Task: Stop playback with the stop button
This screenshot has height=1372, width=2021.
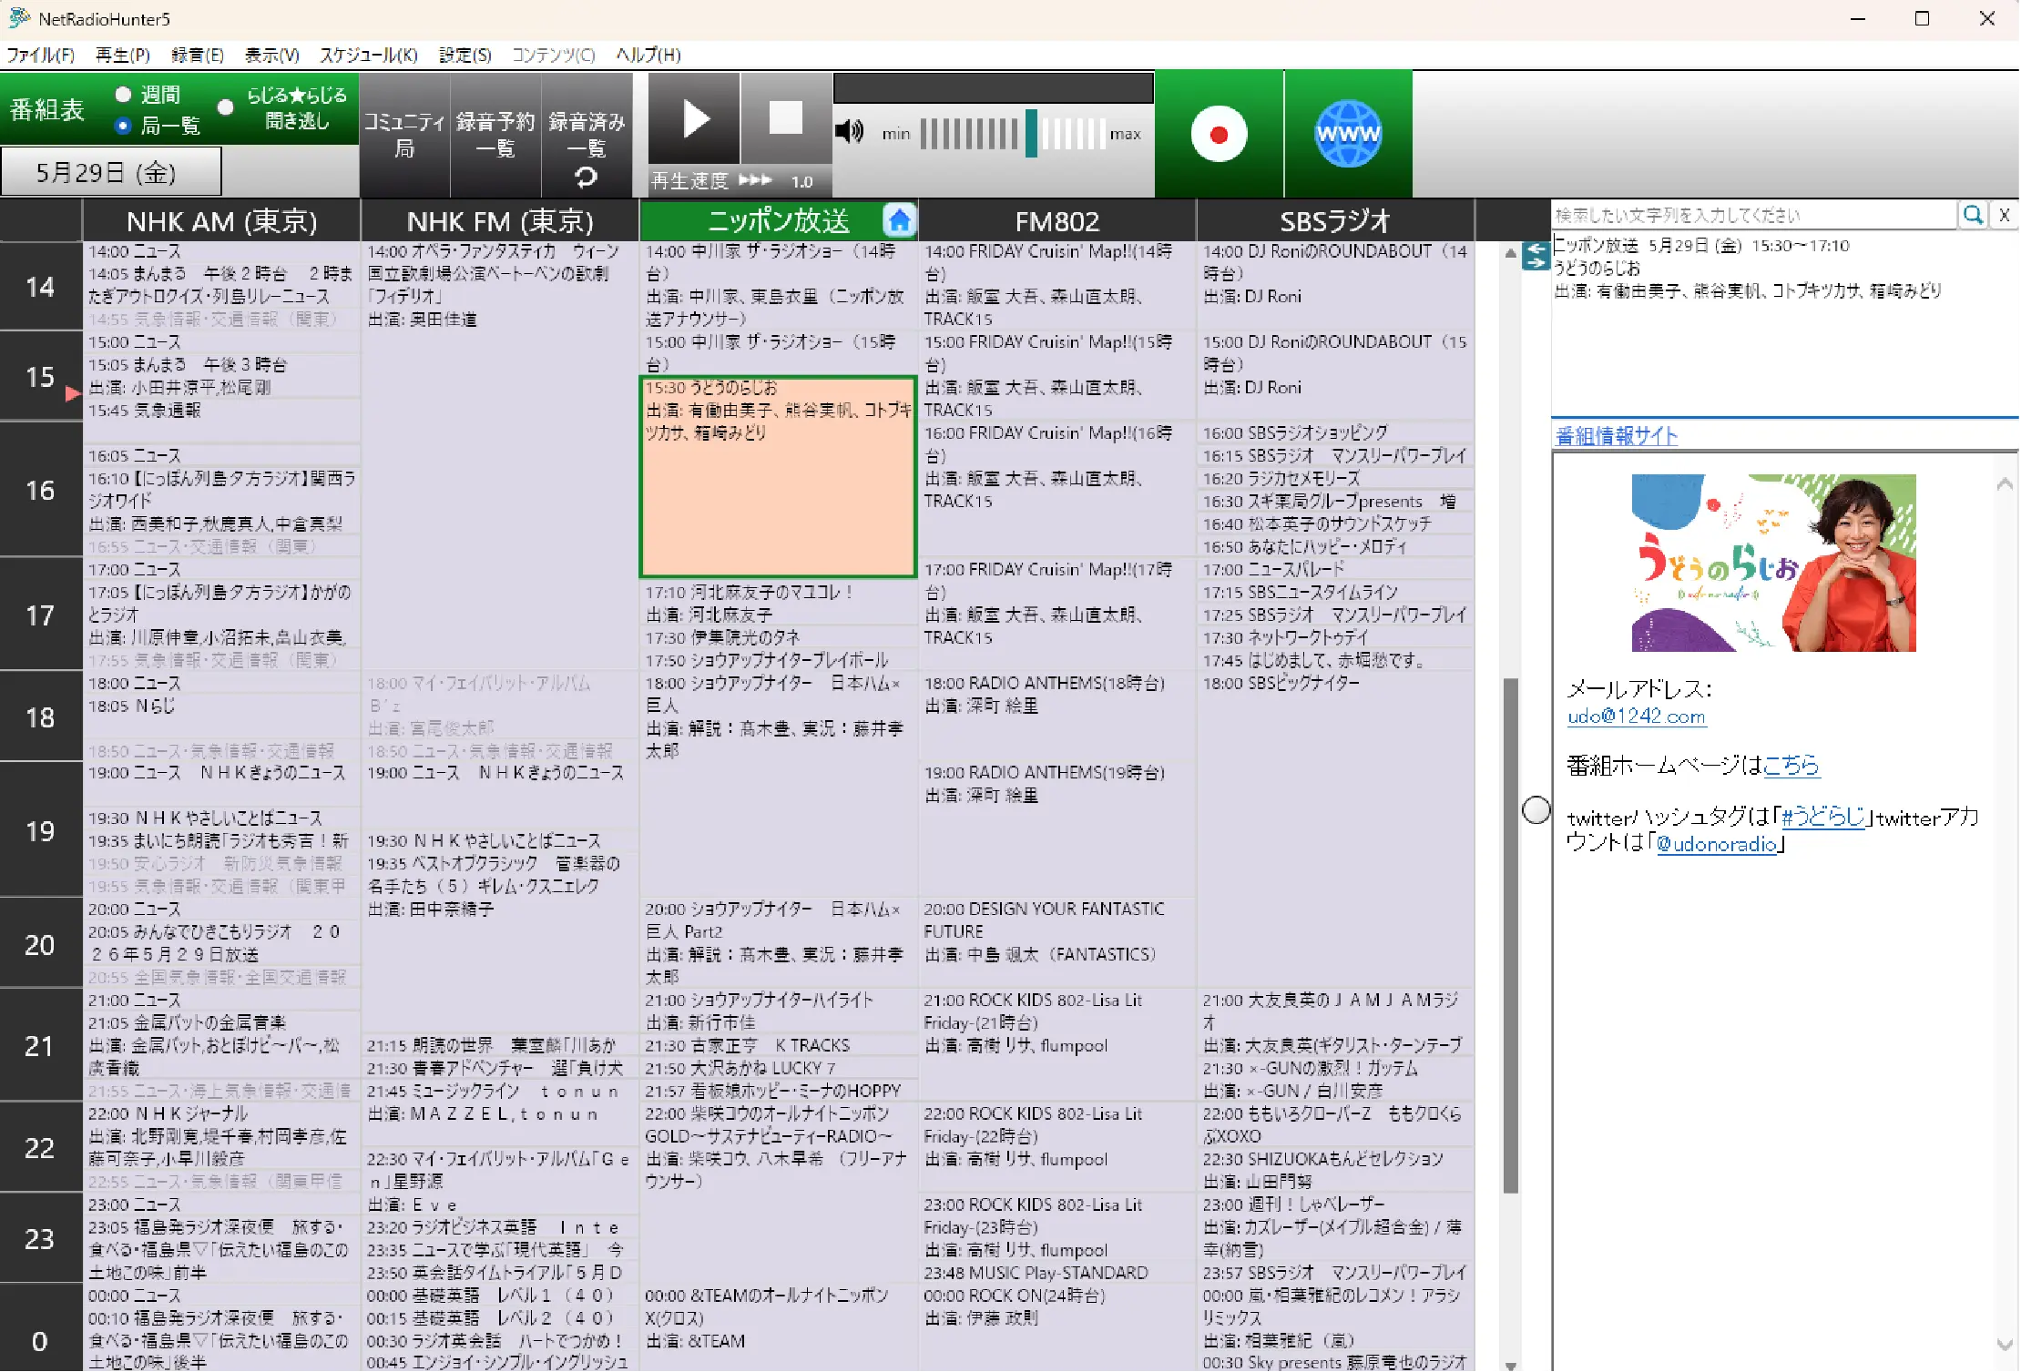Action: [785, 118]
